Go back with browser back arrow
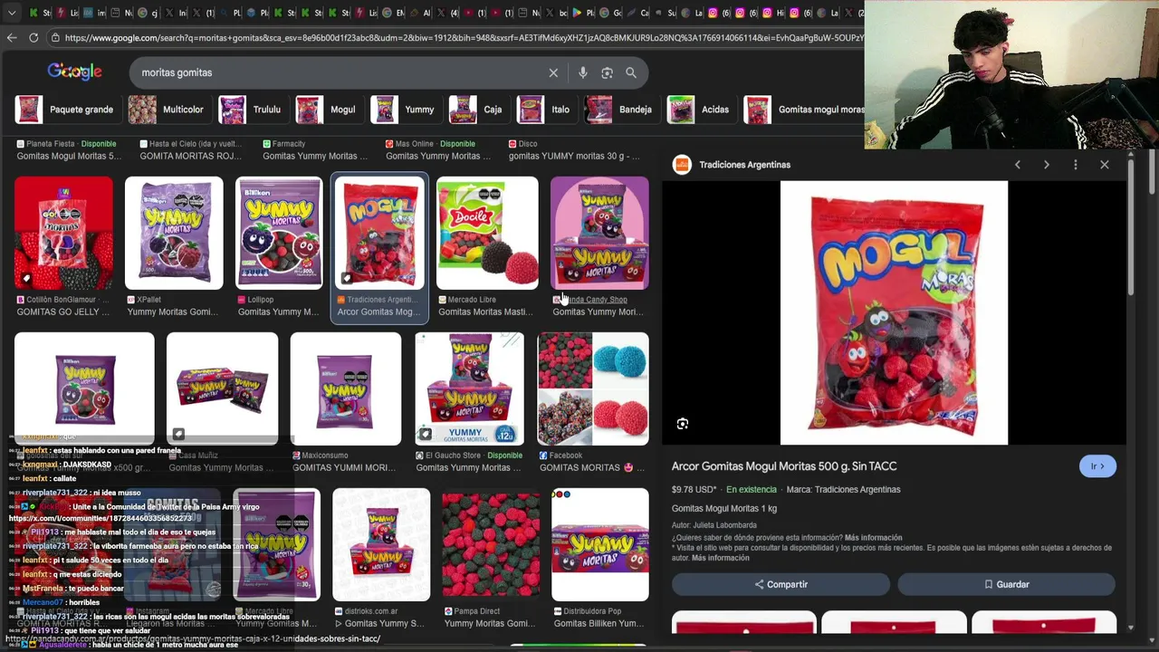1159x652 pixels. click(x=12, y=37)
